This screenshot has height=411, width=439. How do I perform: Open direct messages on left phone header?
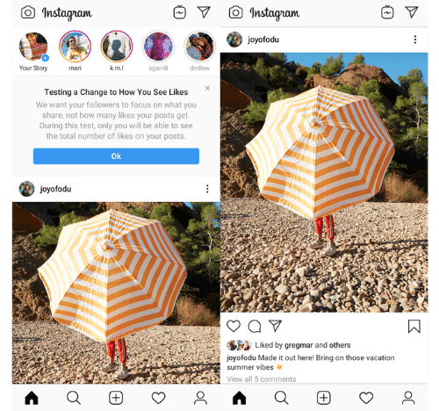pyautogui.click(x=204, y=12)
